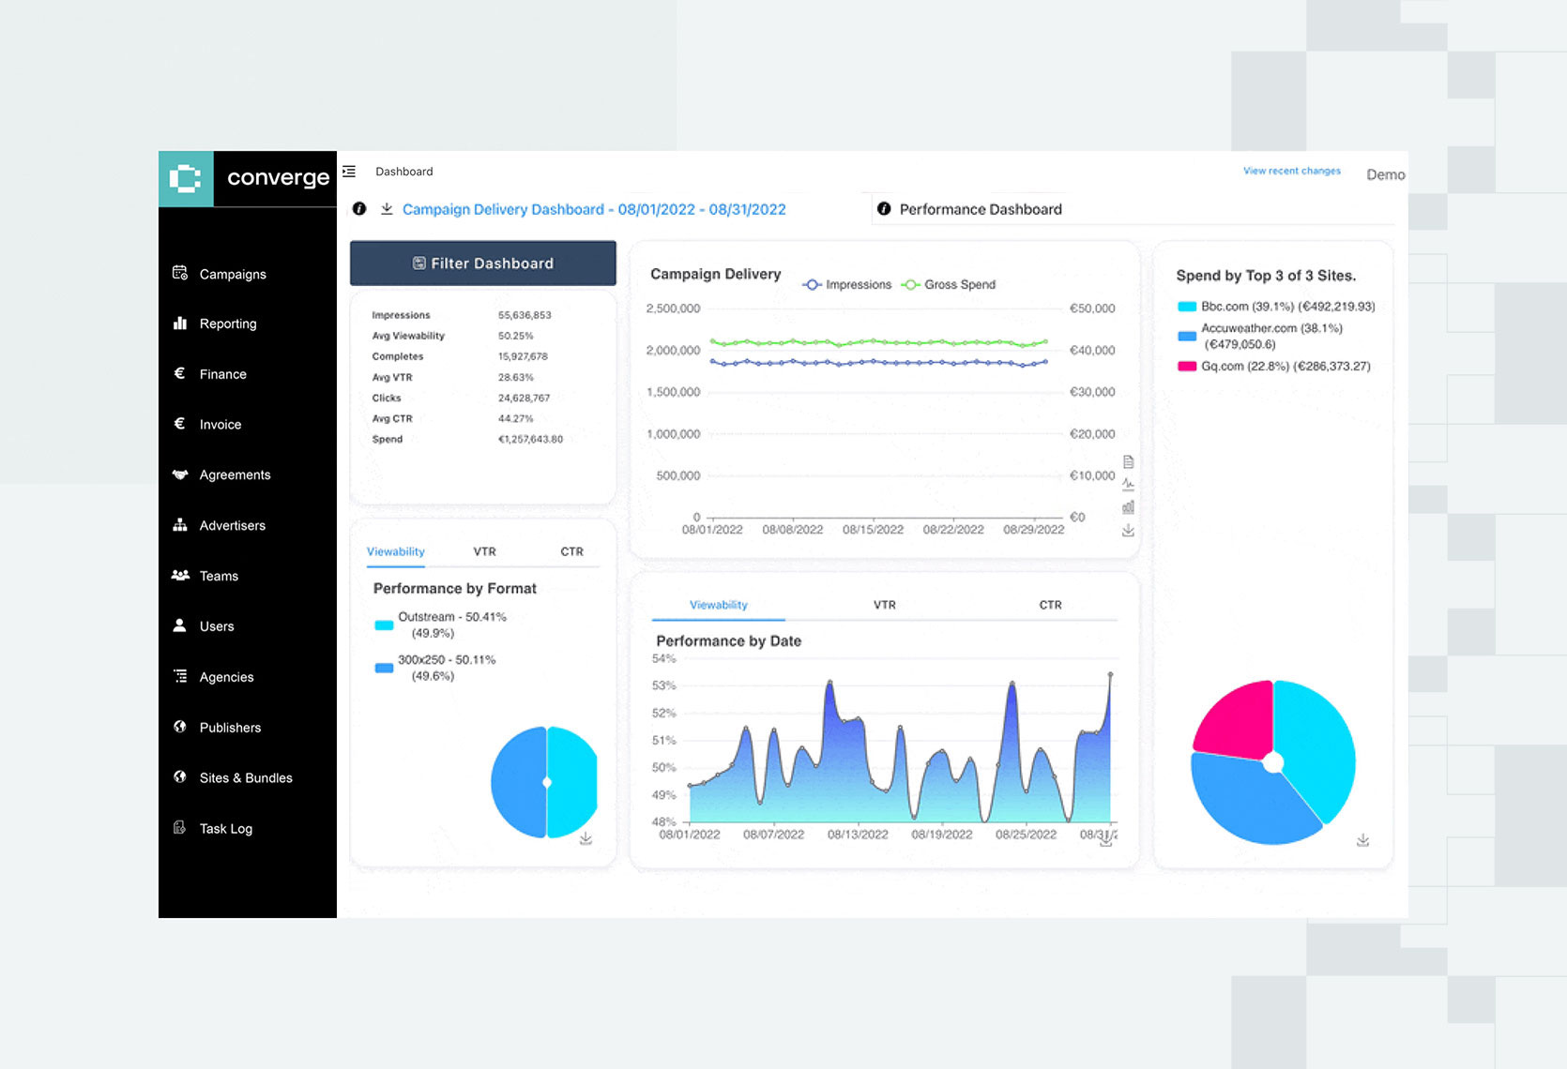This screenshot has height=1069, width=1567.
Task: Open data view icon on Campaign Delivery chart
Action: (x=1128, y=461)
